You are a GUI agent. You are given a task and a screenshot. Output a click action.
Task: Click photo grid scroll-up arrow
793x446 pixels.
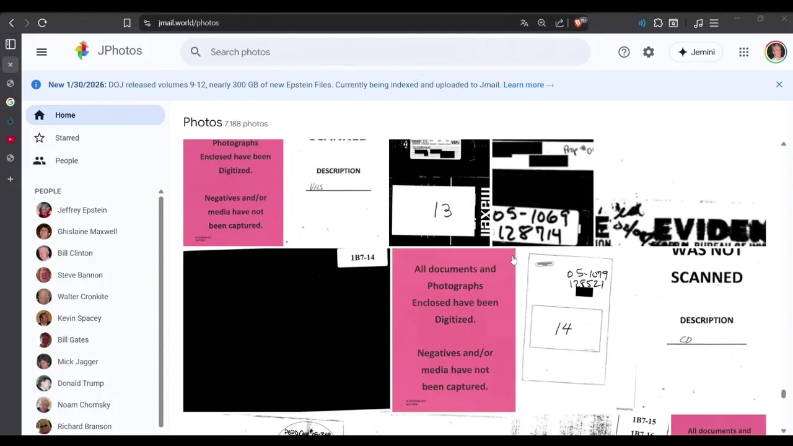(783, 144)
